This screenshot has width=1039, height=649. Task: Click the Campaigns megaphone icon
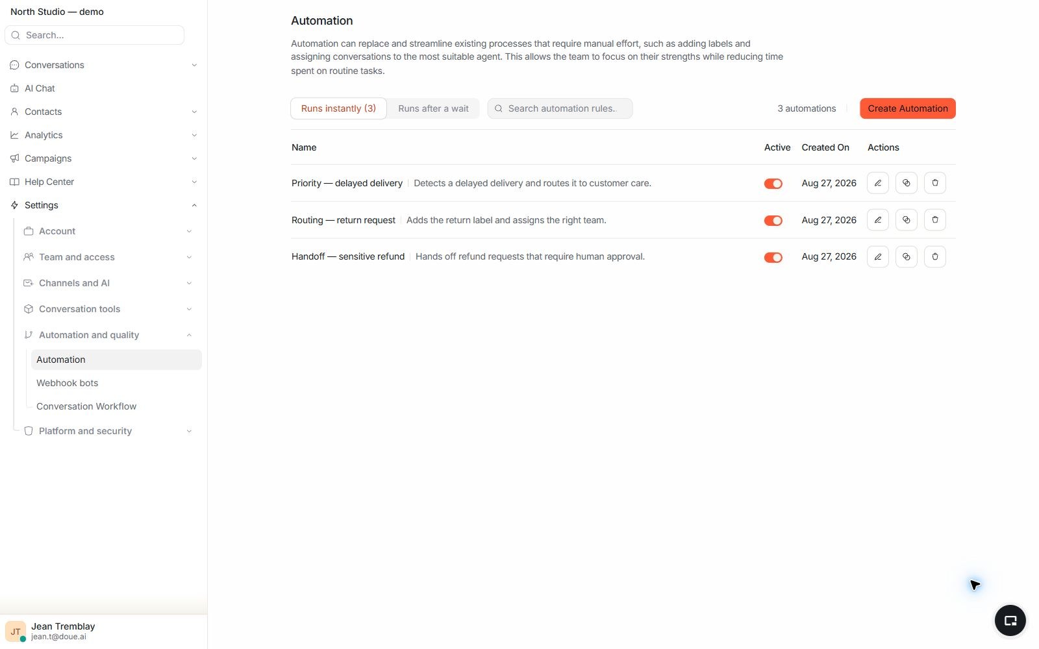(x=14, y=158)
